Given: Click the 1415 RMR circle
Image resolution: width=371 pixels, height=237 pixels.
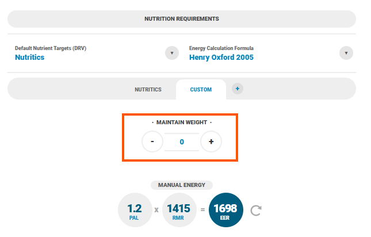Looking at the screenshot, I should click(179, 210).
